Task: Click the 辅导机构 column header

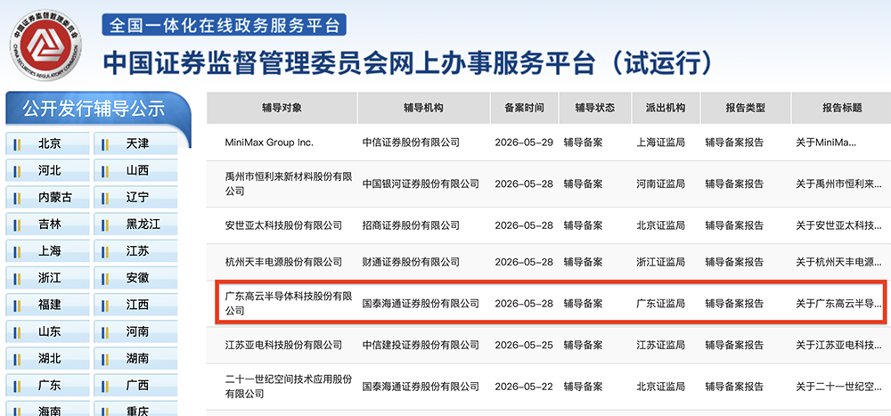Action: click(423, 108)
